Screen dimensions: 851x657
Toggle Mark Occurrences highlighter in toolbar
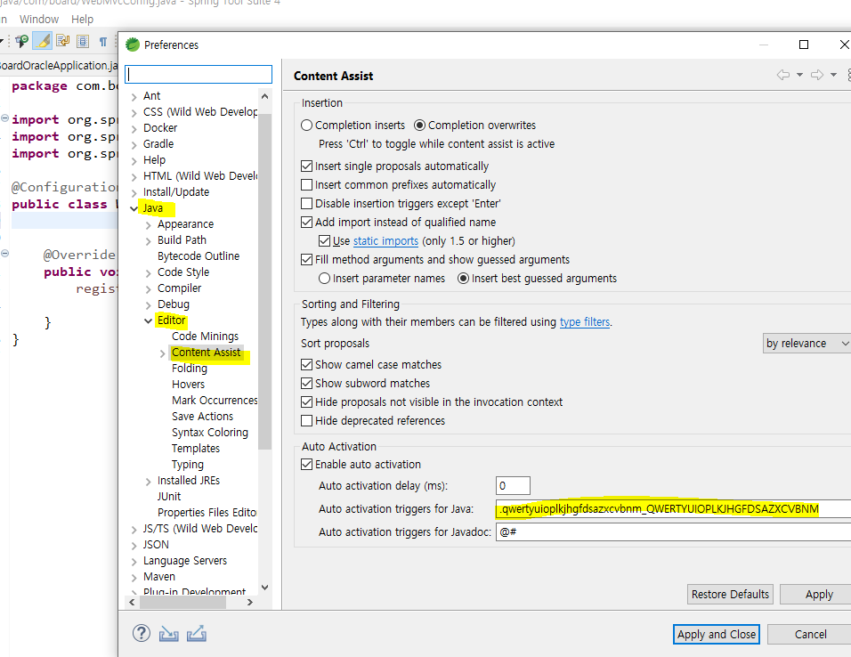click(x=43, y=41)
